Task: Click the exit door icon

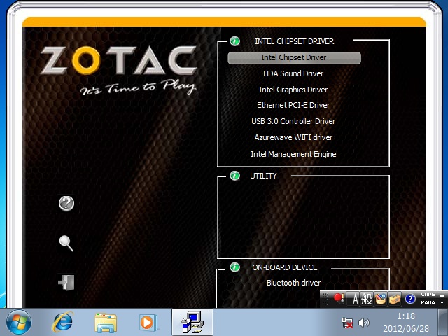Action: point(66,283)
